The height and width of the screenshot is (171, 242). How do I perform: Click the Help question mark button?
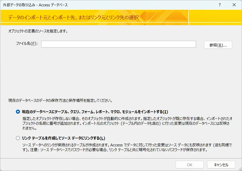[x=220, y=5]
